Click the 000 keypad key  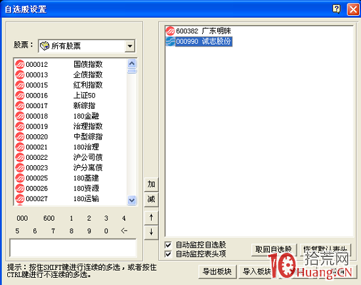point(22,218)
